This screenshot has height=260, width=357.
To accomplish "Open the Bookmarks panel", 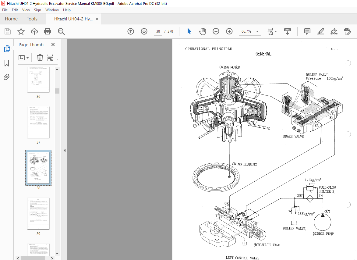I will pyautogui.click(x=7, y=63).
